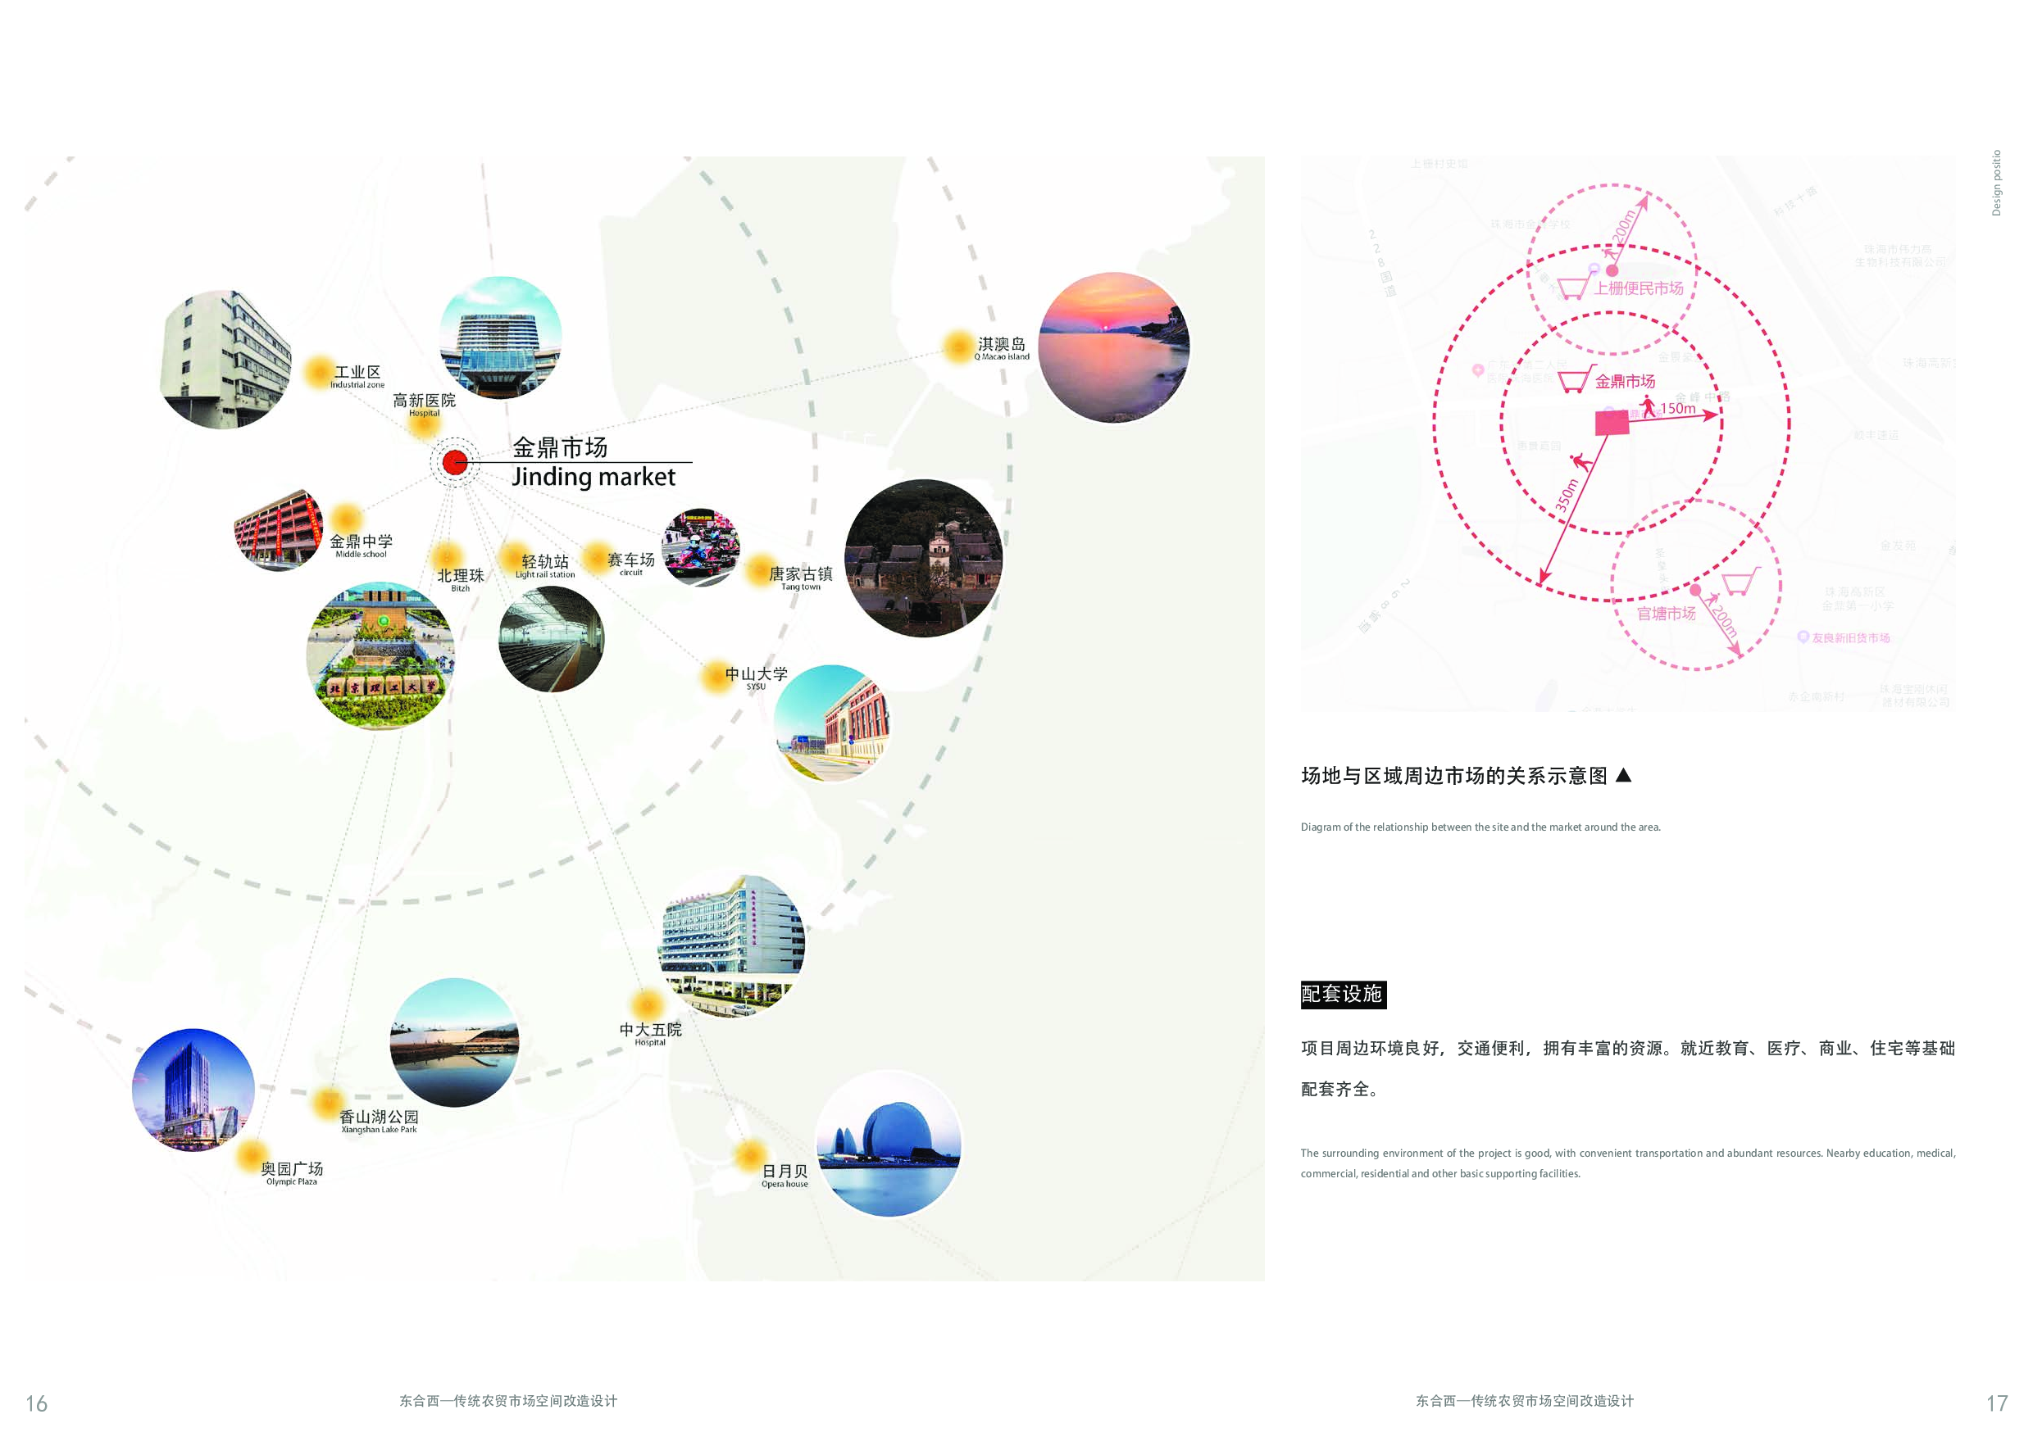
Task: Open the Qi'ao island sunset photo
Action: point(1114,347)
